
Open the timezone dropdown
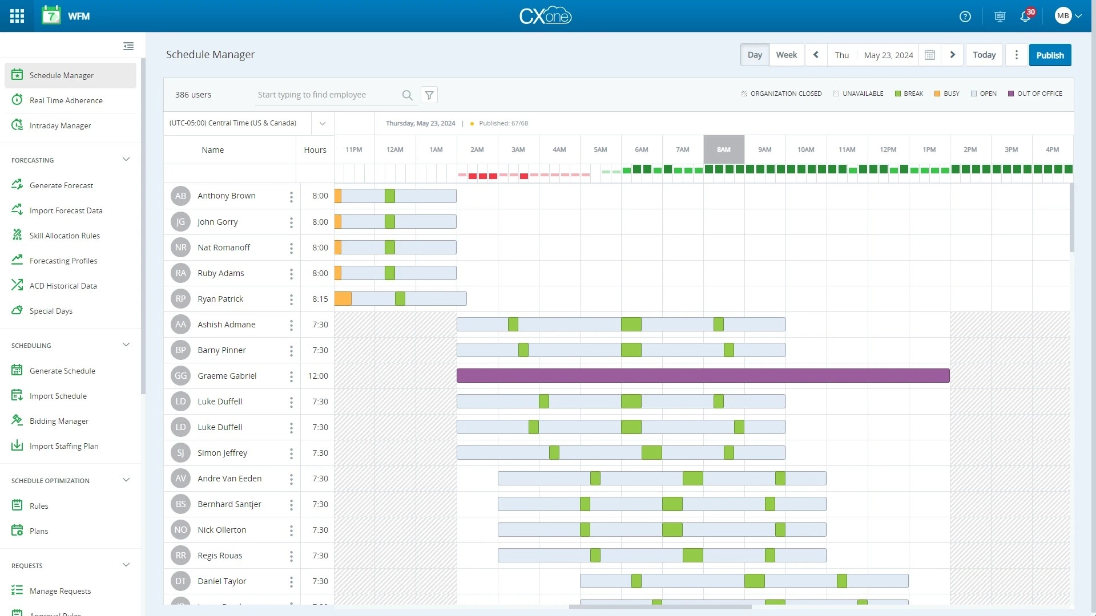click(x=323, y=123)
